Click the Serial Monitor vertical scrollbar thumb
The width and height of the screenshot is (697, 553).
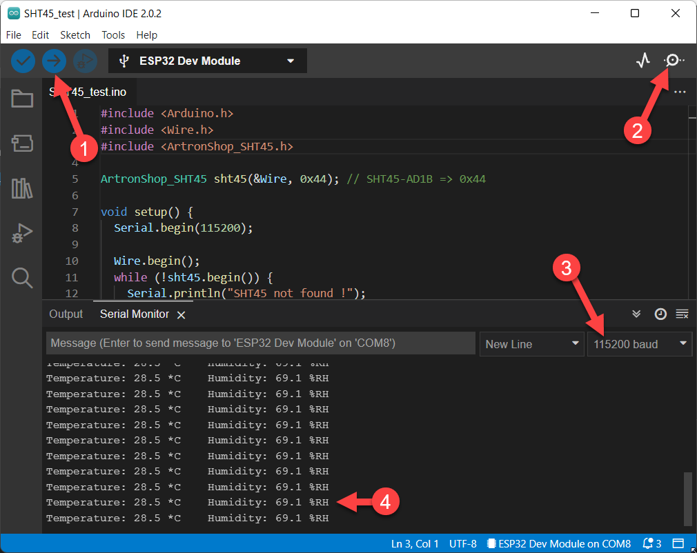coord(687,499)
